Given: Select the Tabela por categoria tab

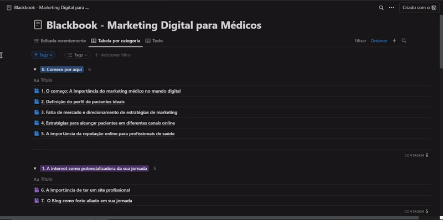Looking at the screenshot, I should tap(116, 41).
